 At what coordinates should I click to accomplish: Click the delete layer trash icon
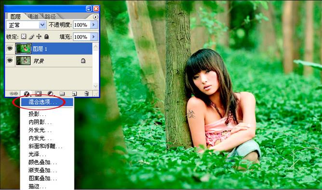[86, 94]
